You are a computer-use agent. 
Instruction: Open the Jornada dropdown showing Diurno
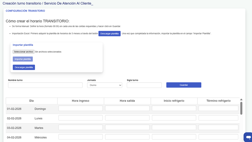pos(105,85)
